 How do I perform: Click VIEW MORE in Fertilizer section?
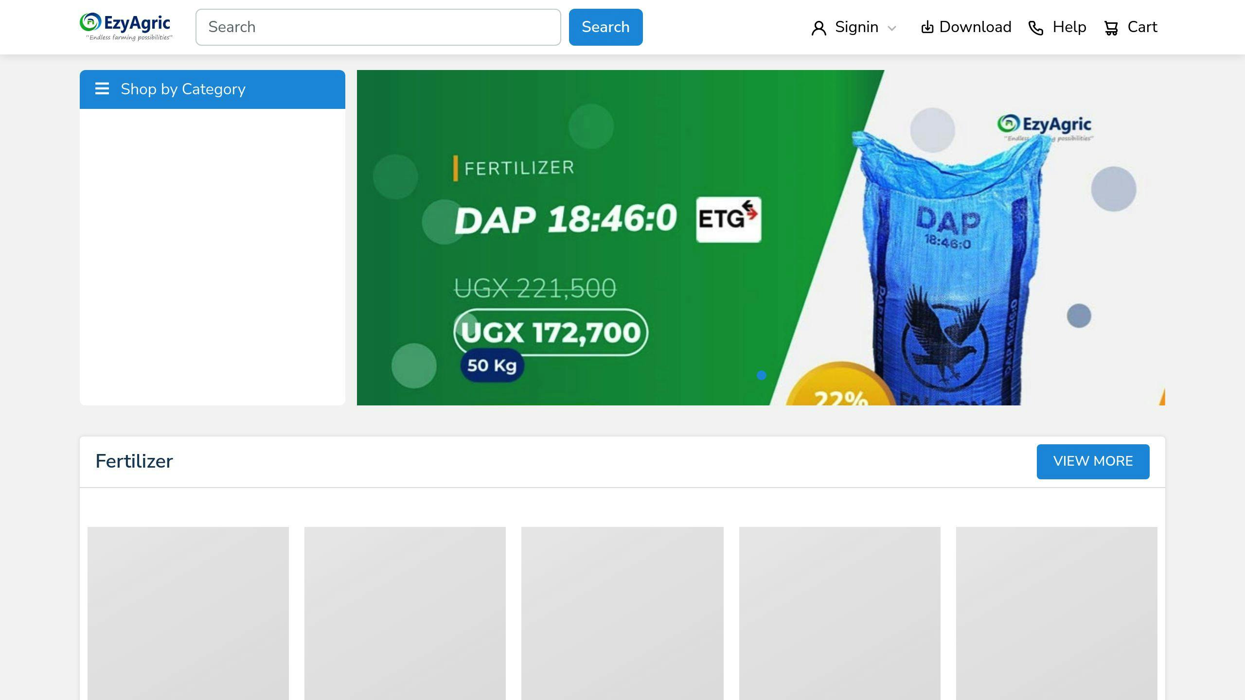[x=1093, y=461]
